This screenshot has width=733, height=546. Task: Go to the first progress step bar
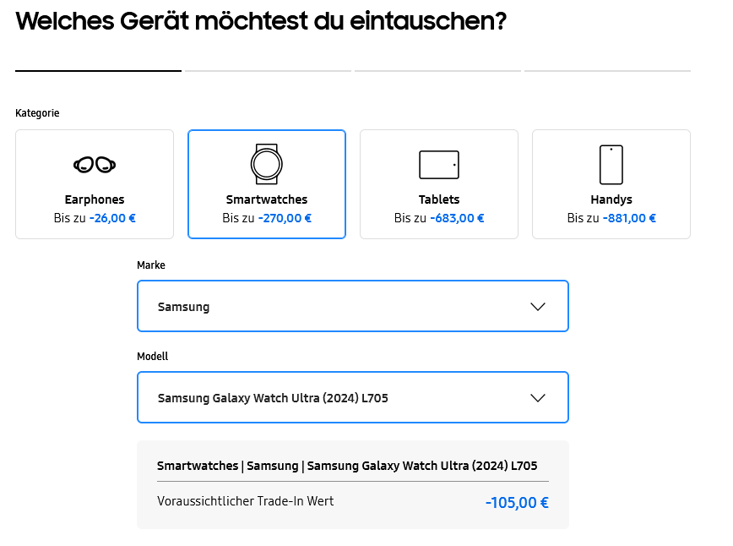98,71
